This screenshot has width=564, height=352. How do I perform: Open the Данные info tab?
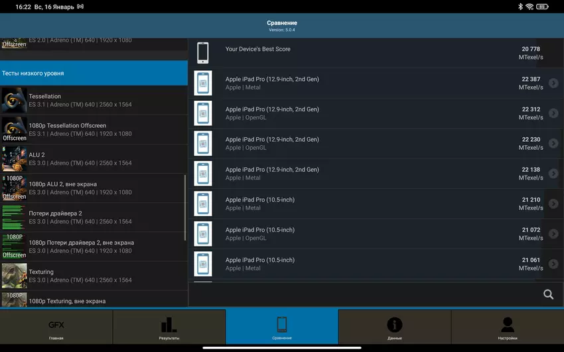pos(395,327)
